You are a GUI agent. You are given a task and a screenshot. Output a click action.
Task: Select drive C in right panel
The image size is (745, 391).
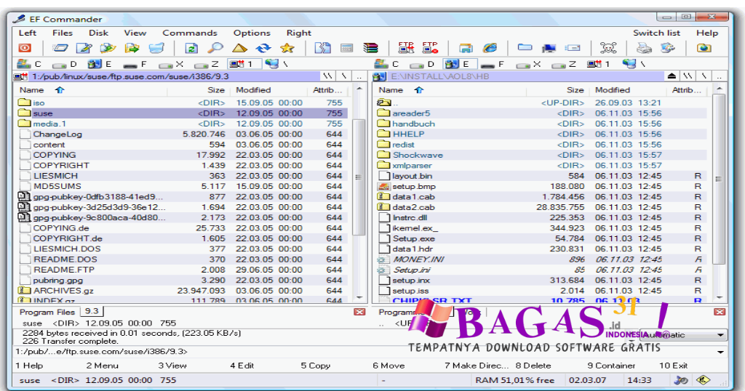[x=387, y=63]
